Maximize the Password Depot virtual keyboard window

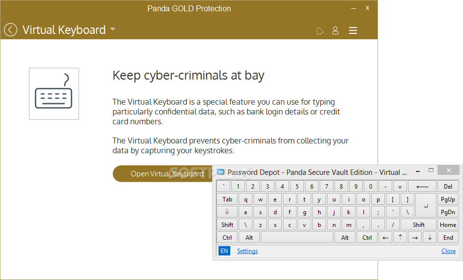point(431,170)
